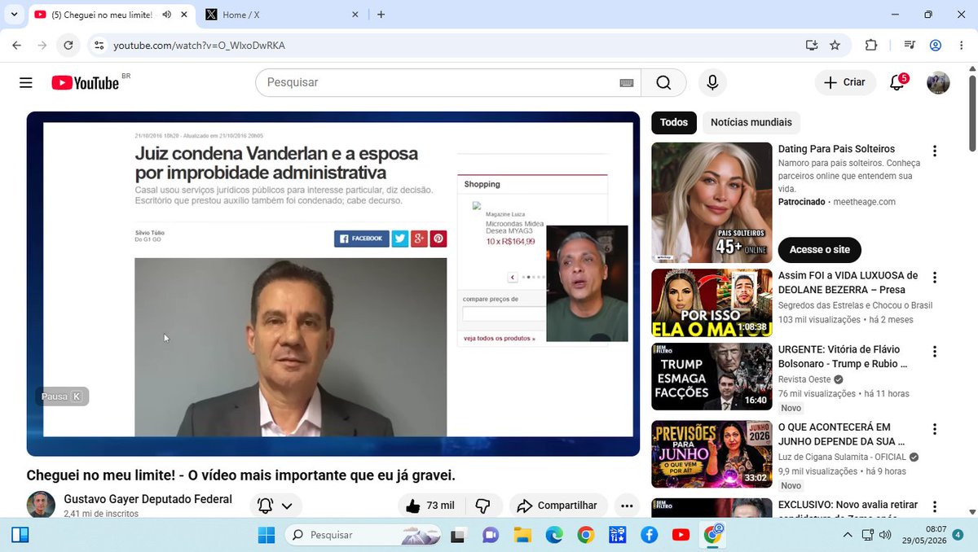Open the on-screen keyboard icon in search box

pos(626,82)
